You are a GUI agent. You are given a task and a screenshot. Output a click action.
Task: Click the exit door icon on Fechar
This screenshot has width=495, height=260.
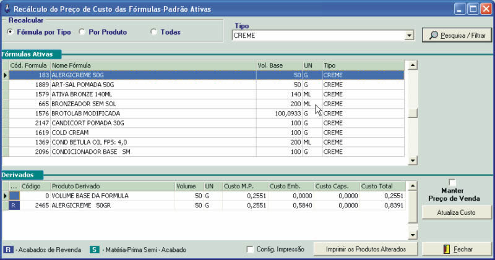tap(446, 250)
